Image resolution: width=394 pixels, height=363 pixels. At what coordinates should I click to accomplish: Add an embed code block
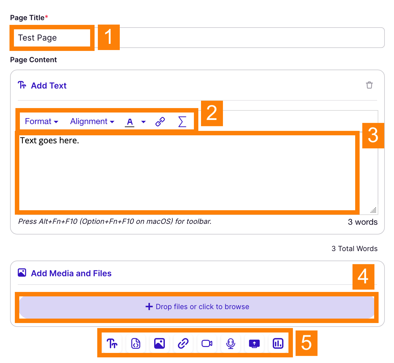(x=136, y=343)
